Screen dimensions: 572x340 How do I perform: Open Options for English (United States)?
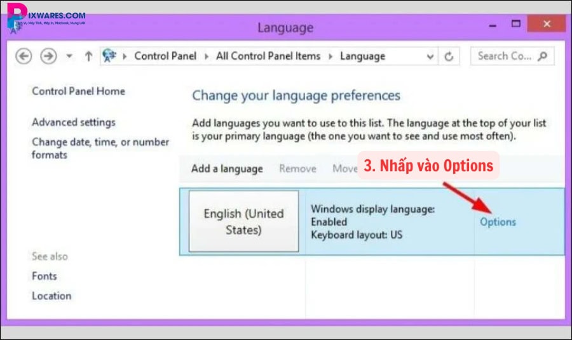[x=498, y=222]
